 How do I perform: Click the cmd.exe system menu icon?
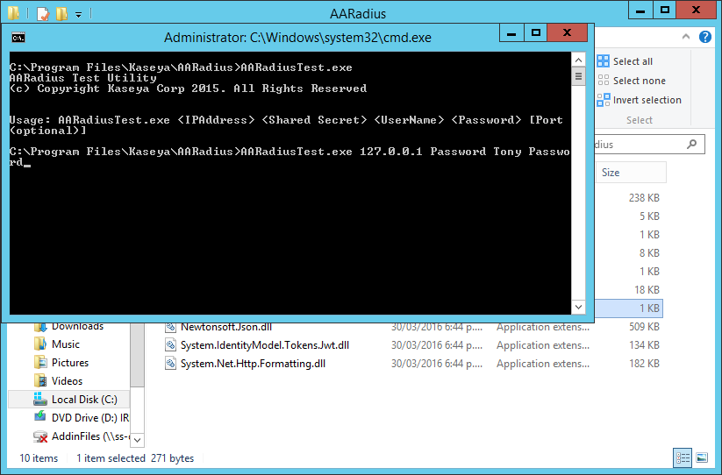(18, 38)
